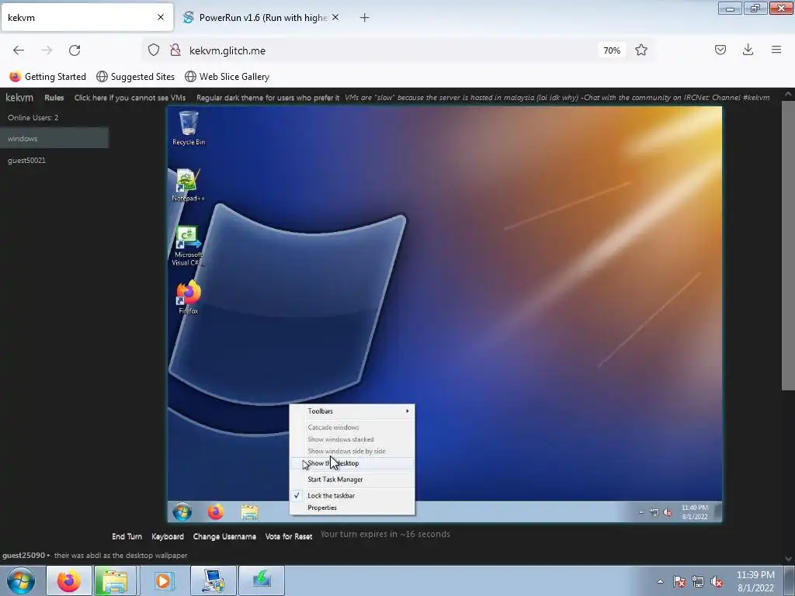Bookmark this page with the star icon

click(x=641, y=50)
